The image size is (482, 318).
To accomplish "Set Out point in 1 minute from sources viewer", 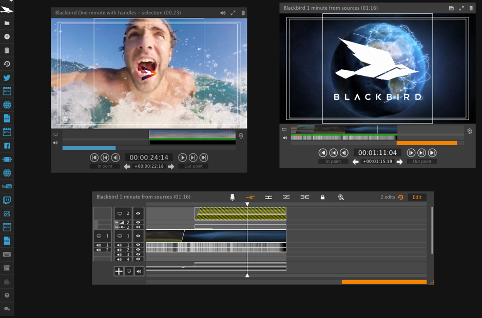I will click(422, 161).
